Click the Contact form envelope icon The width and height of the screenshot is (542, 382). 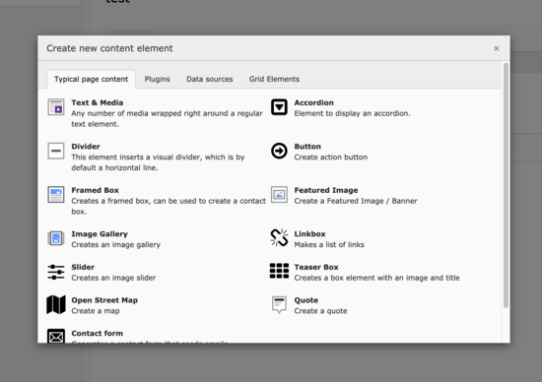[x=55, y=336]
